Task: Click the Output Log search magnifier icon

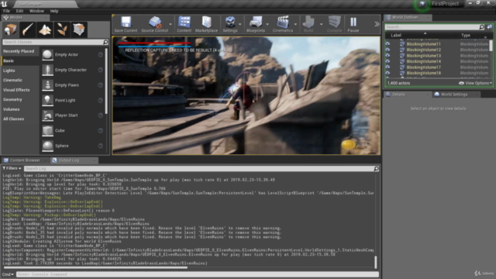Action: point(376,169)
